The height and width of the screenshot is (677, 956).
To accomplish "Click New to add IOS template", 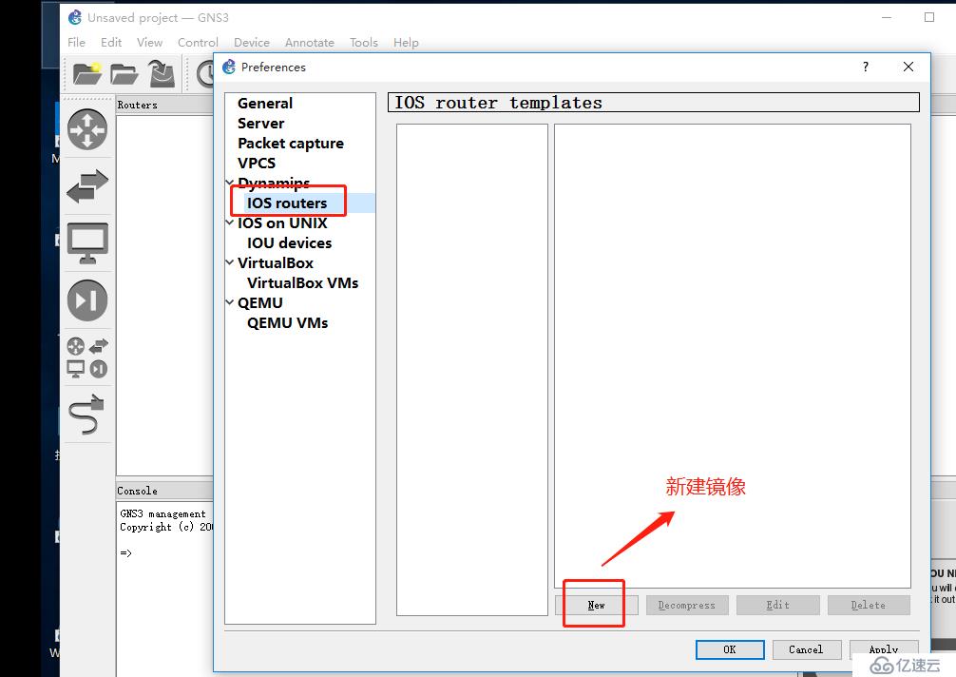I will [x=596, y=605].
